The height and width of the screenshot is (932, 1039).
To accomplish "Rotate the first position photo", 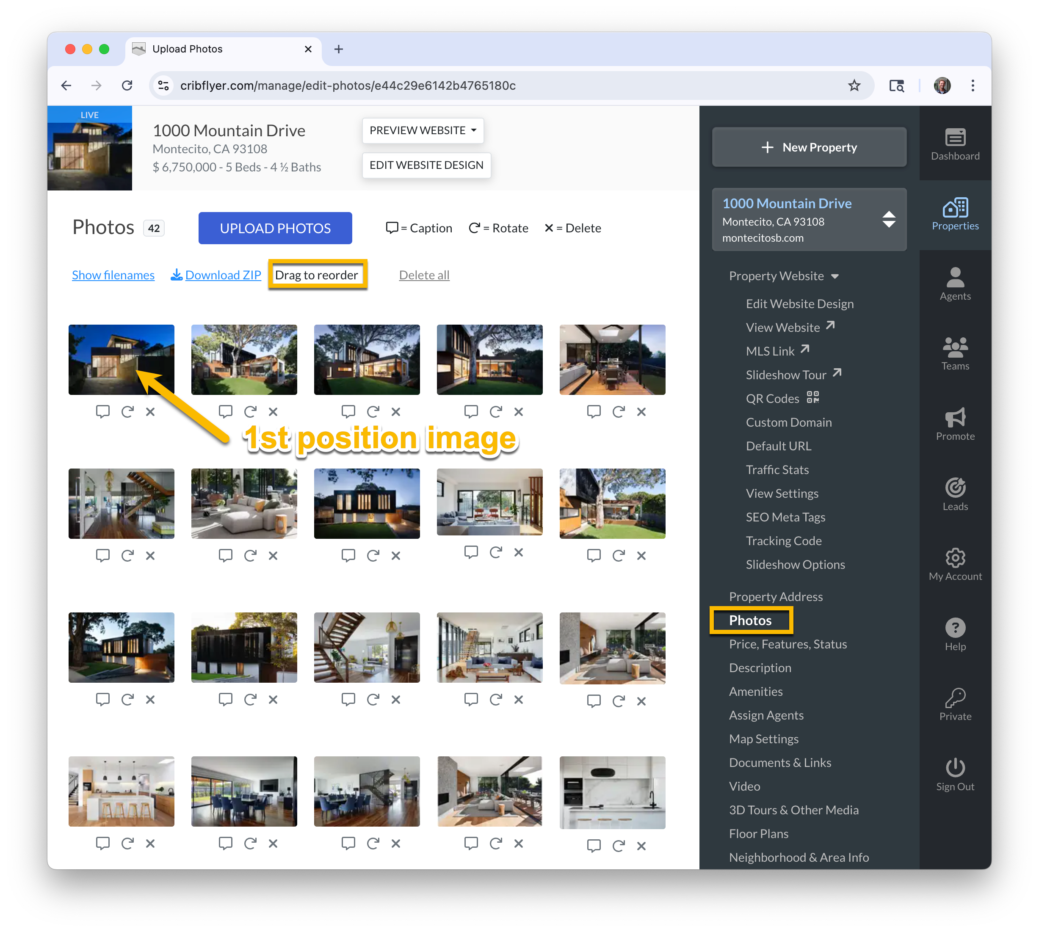I will point(127,412).
